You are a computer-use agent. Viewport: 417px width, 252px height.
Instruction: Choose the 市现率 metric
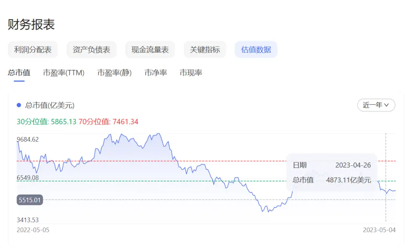pos(191,73)
